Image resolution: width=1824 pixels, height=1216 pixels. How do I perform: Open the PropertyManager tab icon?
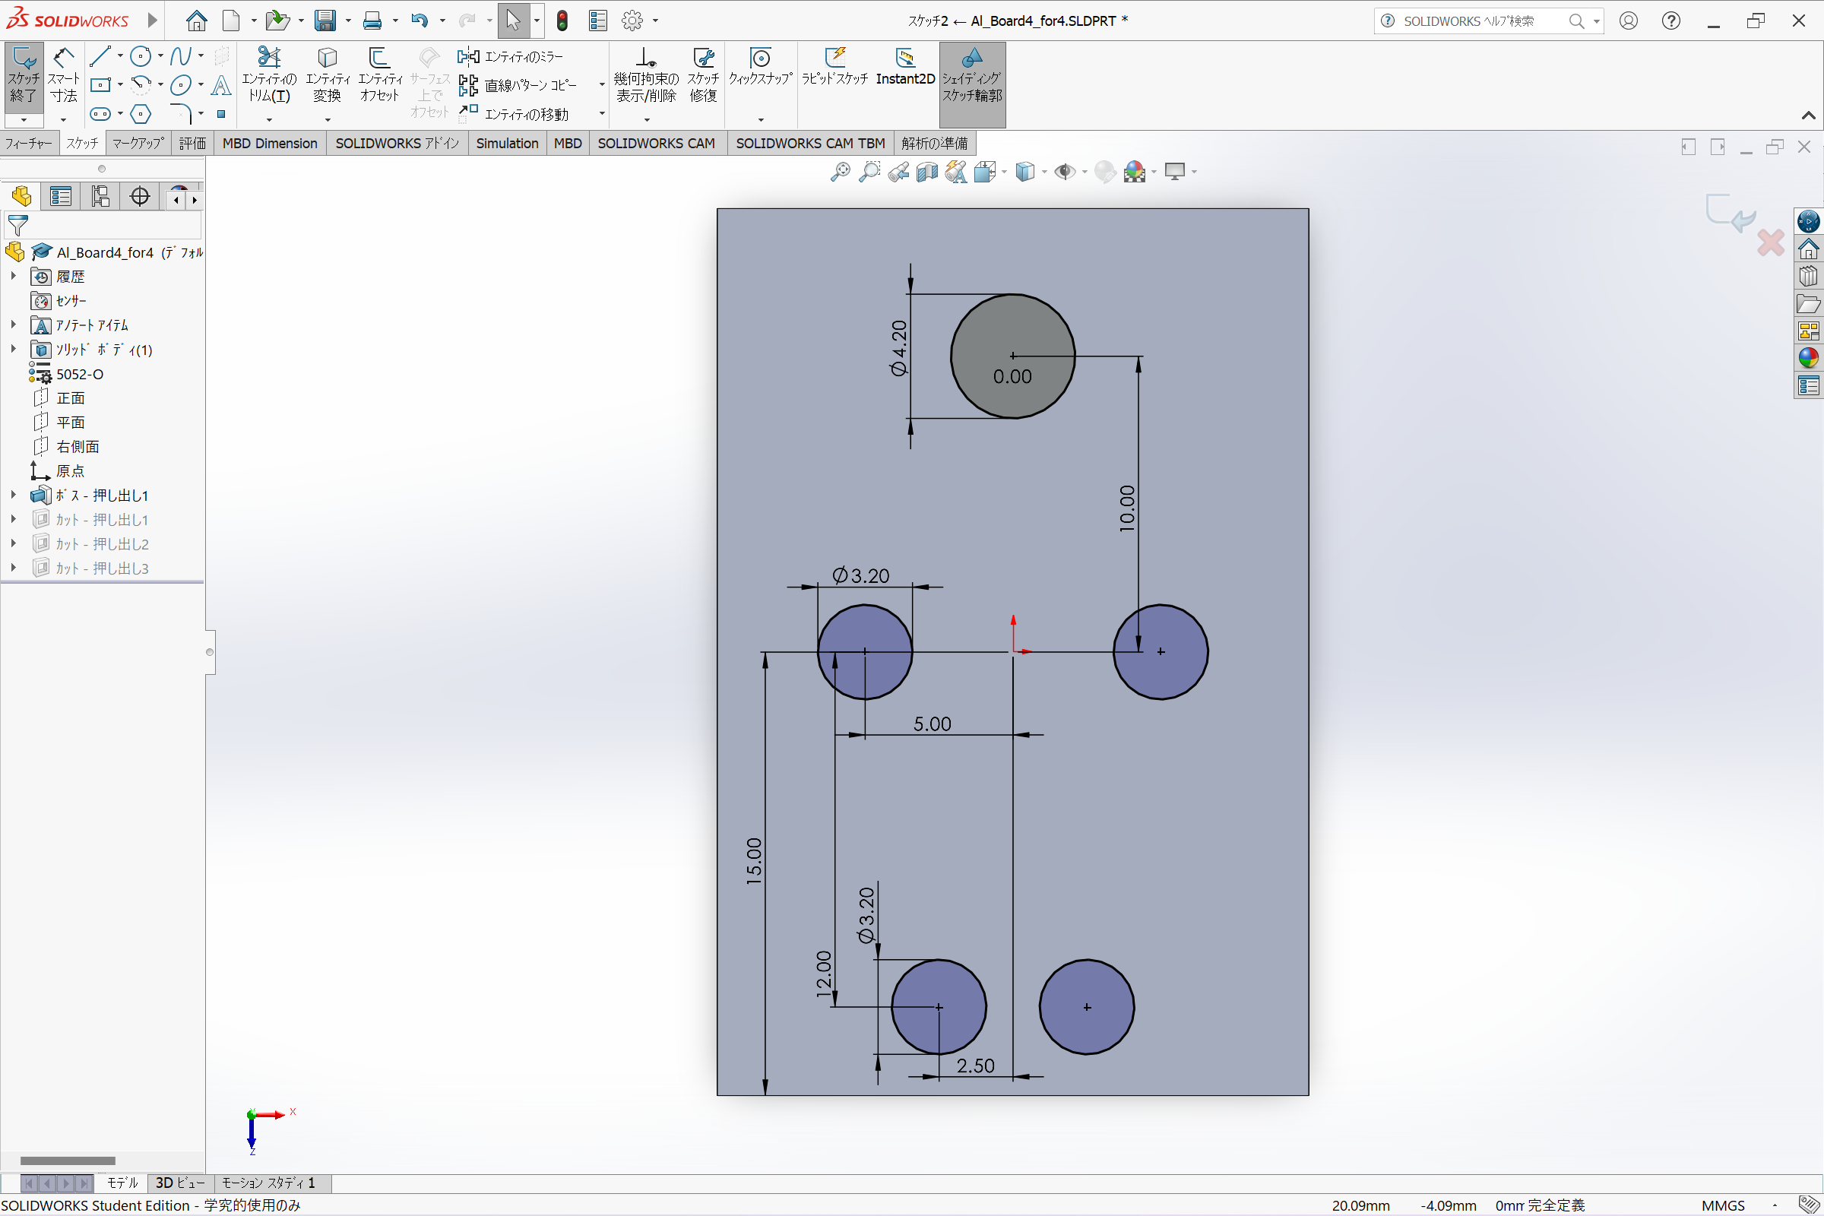coord(61,196)
